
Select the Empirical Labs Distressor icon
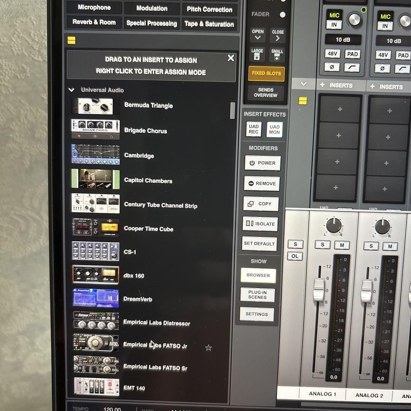(96, 320)
